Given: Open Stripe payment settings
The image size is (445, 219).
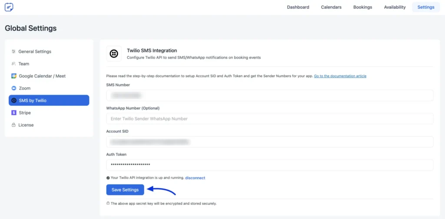Looking at the screenshot, I should coord(49,113).
